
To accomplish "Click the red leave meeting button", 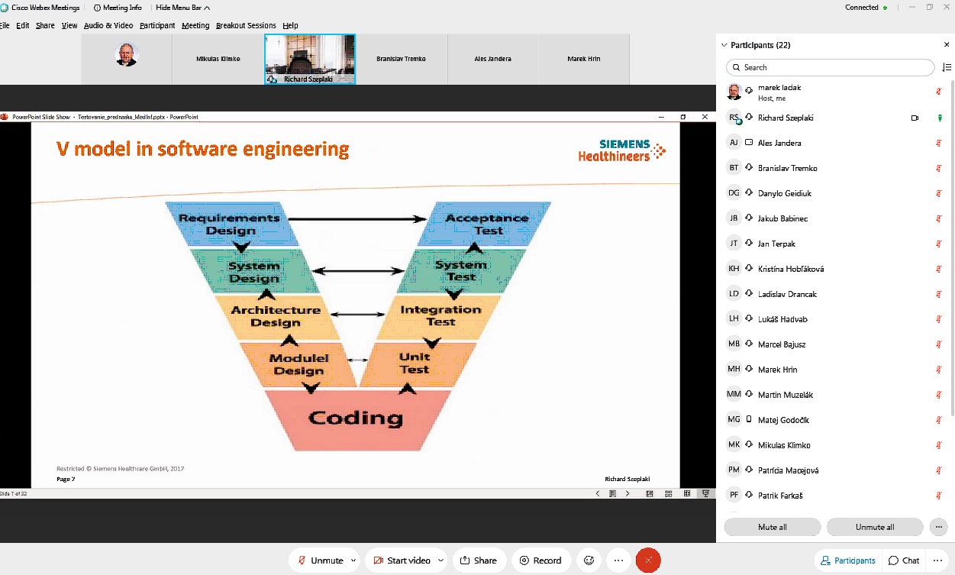I will coord(648,560).
